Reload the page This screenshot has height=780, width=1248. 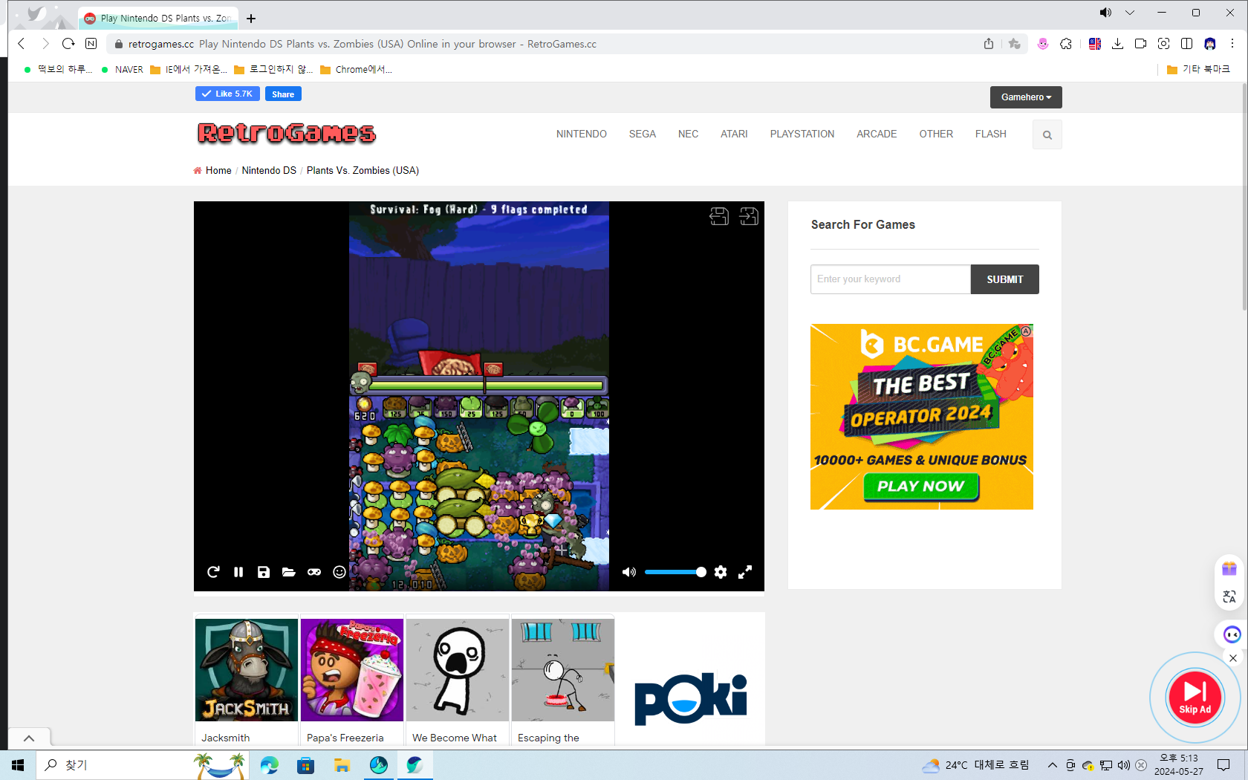[68, 44]
